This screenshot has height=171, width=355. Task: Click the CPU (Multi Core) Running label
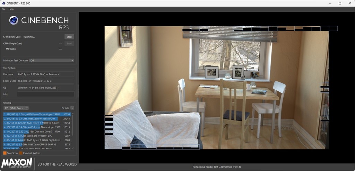[x=19, y=37]
